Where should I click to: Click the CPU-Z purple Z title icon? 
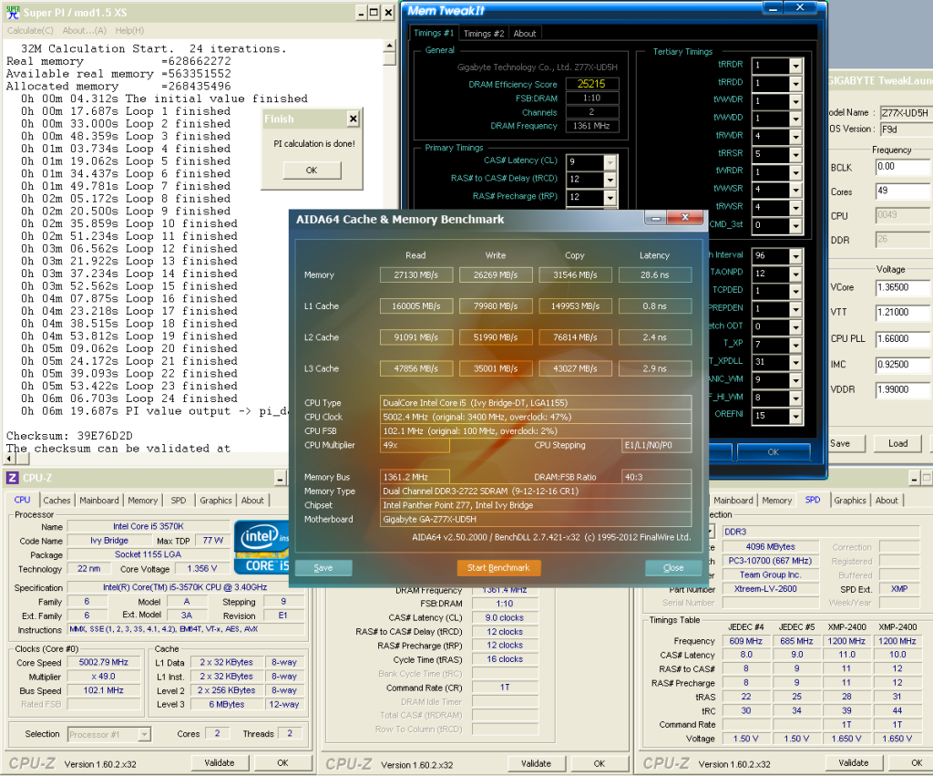click(12, 478)
